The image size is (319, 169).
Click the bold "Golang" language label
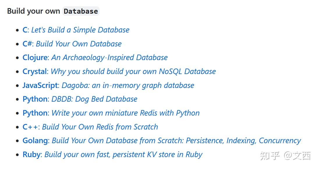click(x=35, y=141)
